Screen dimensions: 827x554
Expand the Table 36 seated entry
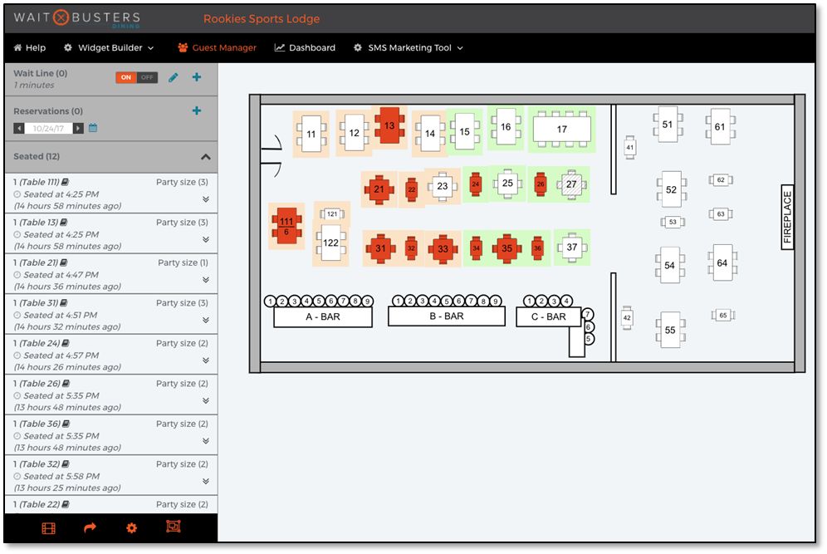206,441
